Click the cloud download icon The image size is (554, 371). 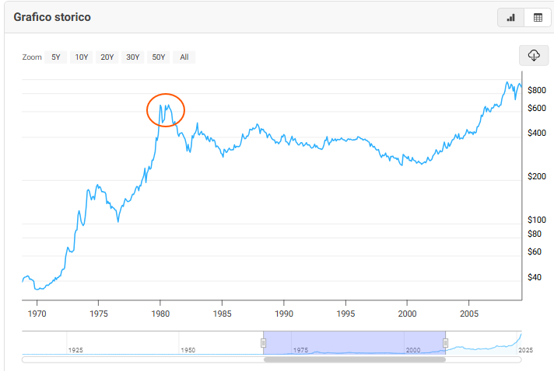(x=534, y=55)
